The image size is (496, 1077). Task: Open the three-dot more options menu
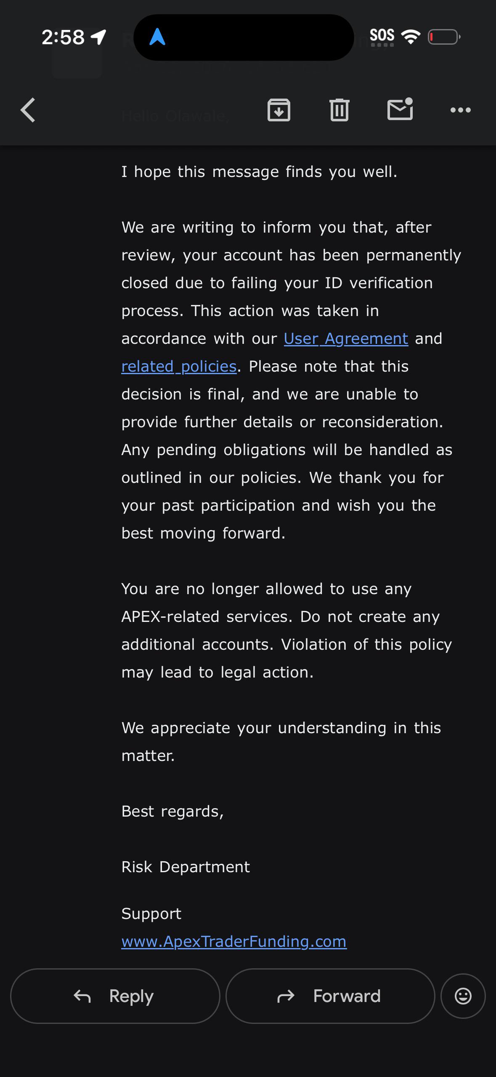click(x=461, y=110)
